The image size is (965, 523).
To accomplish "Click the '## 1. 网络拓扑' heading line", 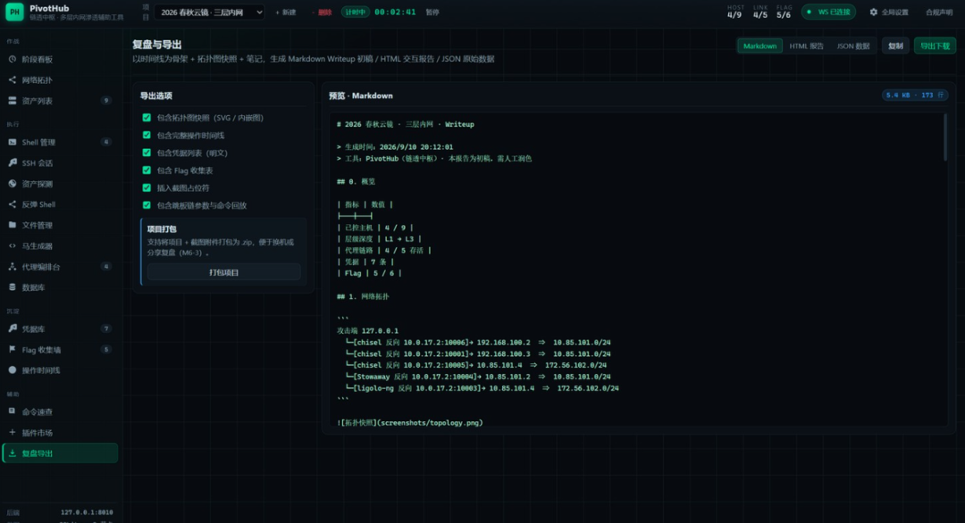I will [x=363, y=297].
